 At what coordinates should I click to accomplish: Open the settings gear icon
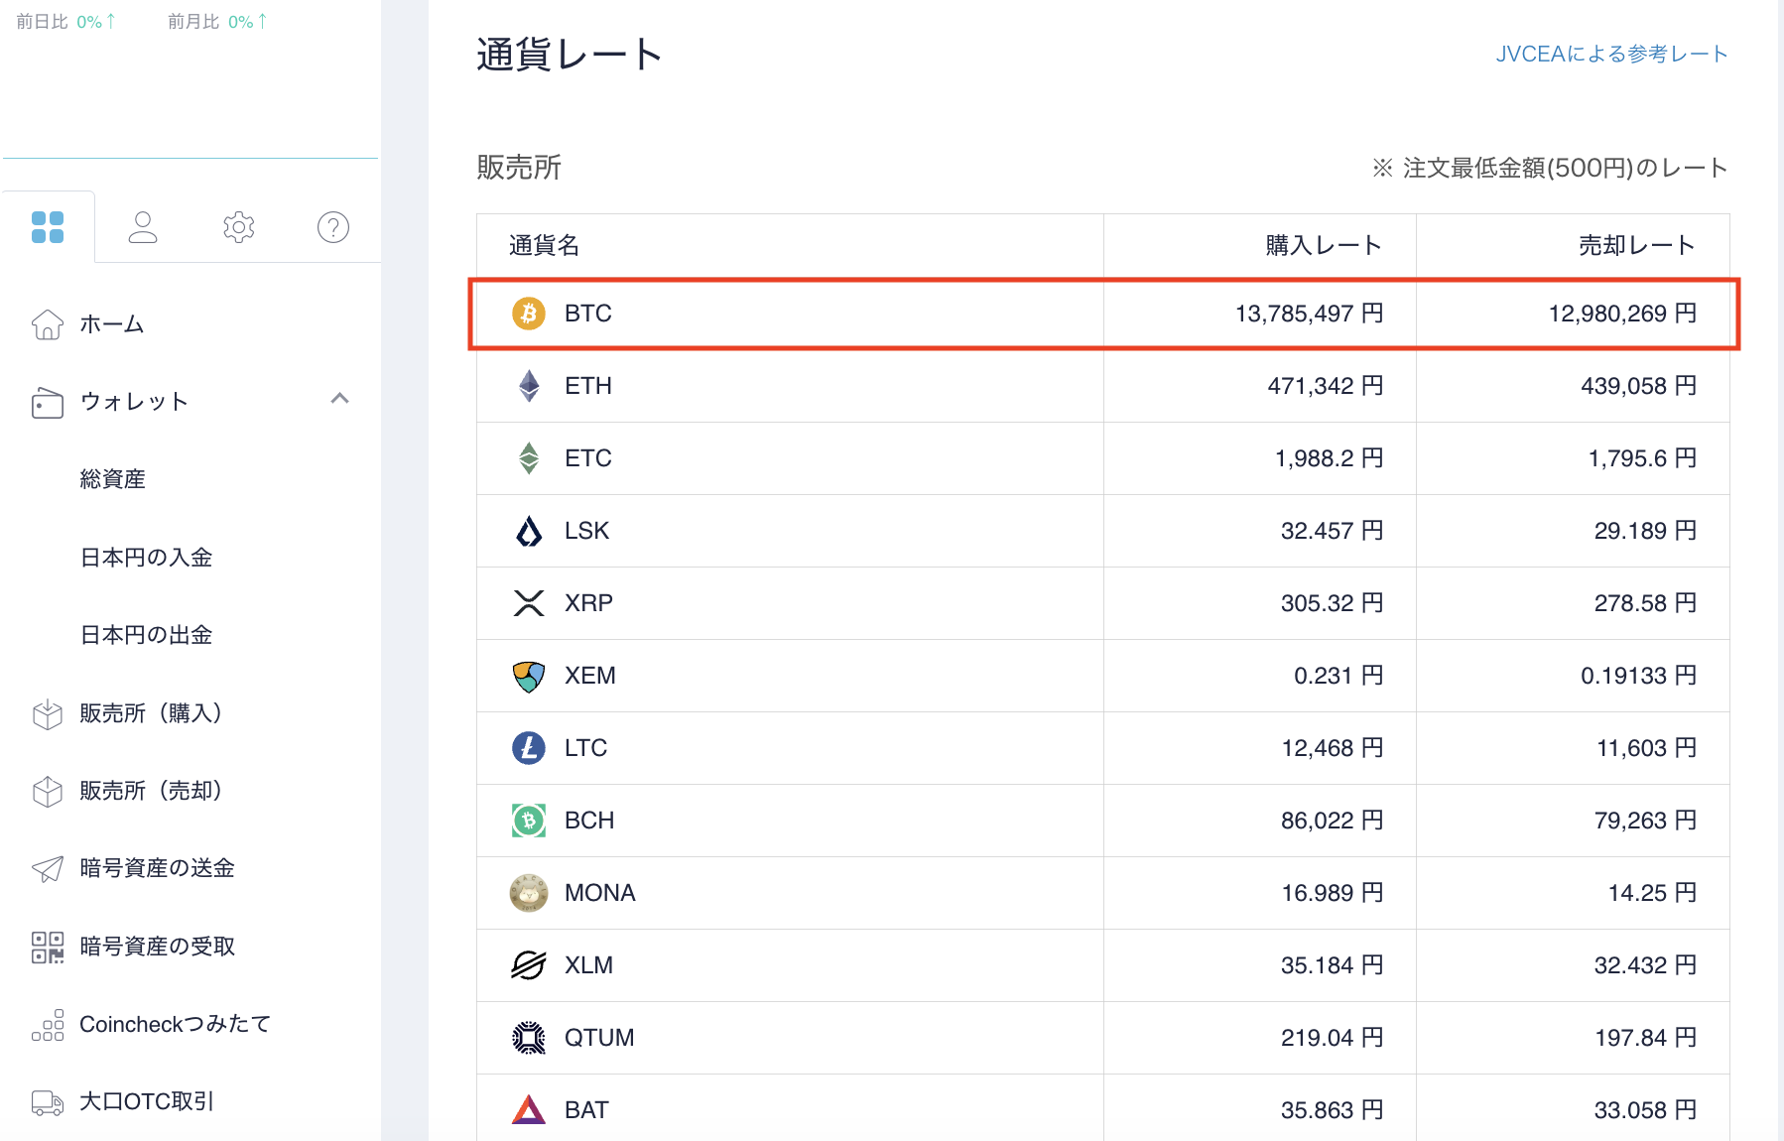click(238, 227)
